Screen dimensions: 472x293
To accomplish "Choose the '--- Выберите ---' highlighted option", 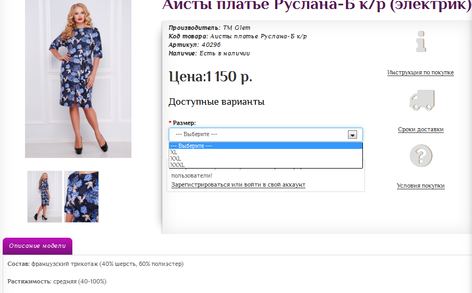I will (x=266, y=146).
